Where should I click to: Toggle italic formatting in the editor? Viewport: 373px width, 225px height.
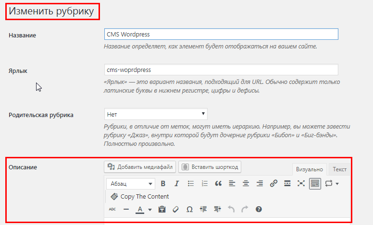click(x=176, y=183)
